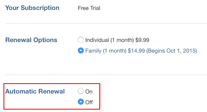Click the $9.99 price text
Viewport: 207px width, 112px height.
[142, 40]
